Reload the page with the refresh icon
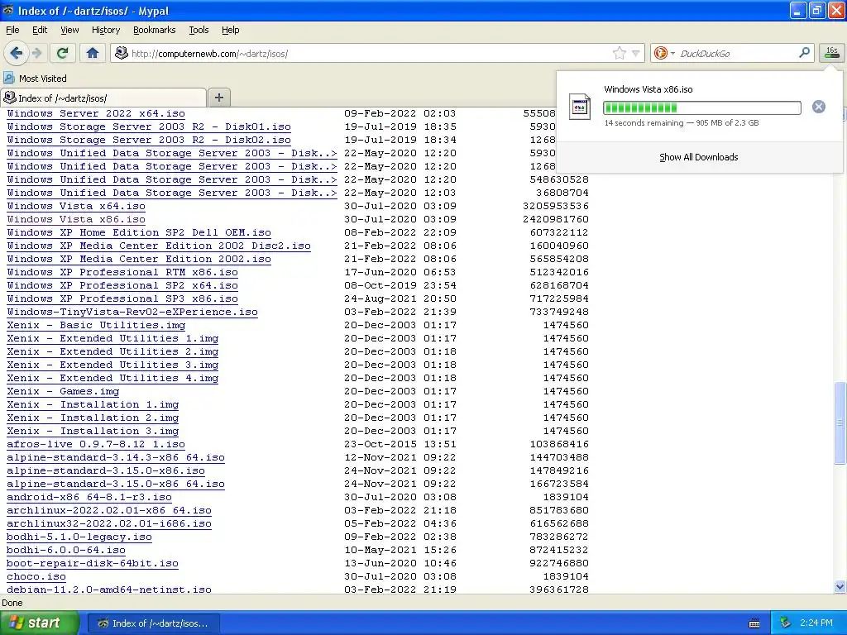Viewport: 847px width, 635px height. click(63, 53)
